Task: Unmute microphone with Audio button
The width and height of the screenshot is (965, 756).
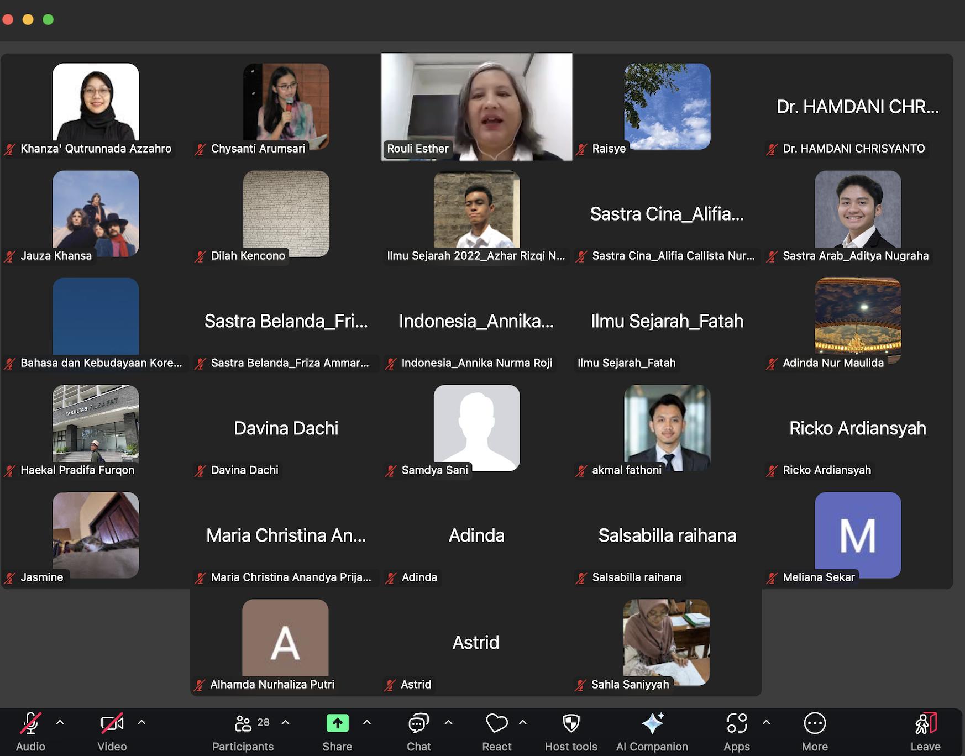Action: pyautogui.click(x=30, y=723)
